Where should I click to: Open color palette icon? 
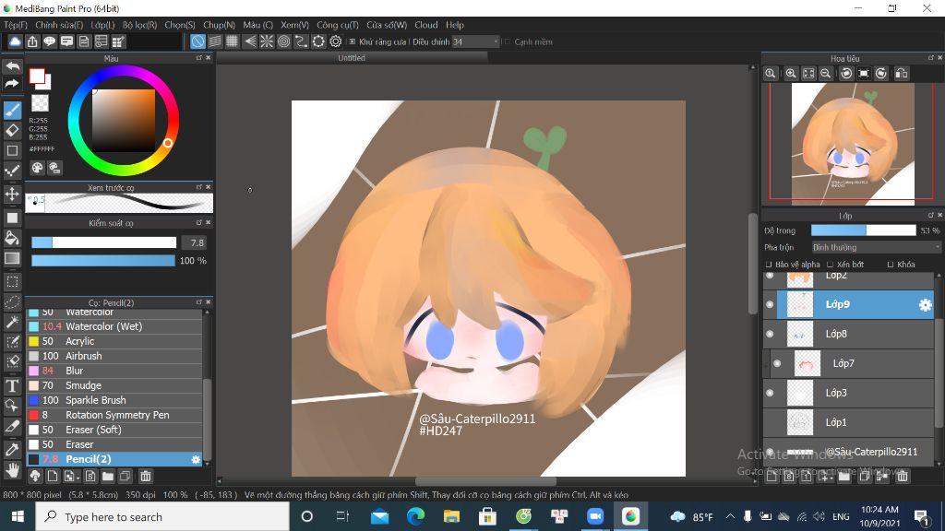(37, 168)
